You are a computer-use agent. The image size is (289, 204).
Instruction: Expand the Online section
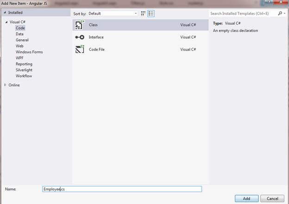6,85
